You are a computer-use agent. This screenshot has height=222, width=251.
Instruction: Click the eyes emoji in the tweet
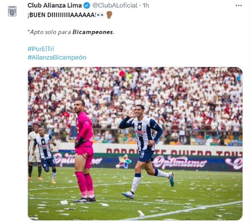point(101,15)
